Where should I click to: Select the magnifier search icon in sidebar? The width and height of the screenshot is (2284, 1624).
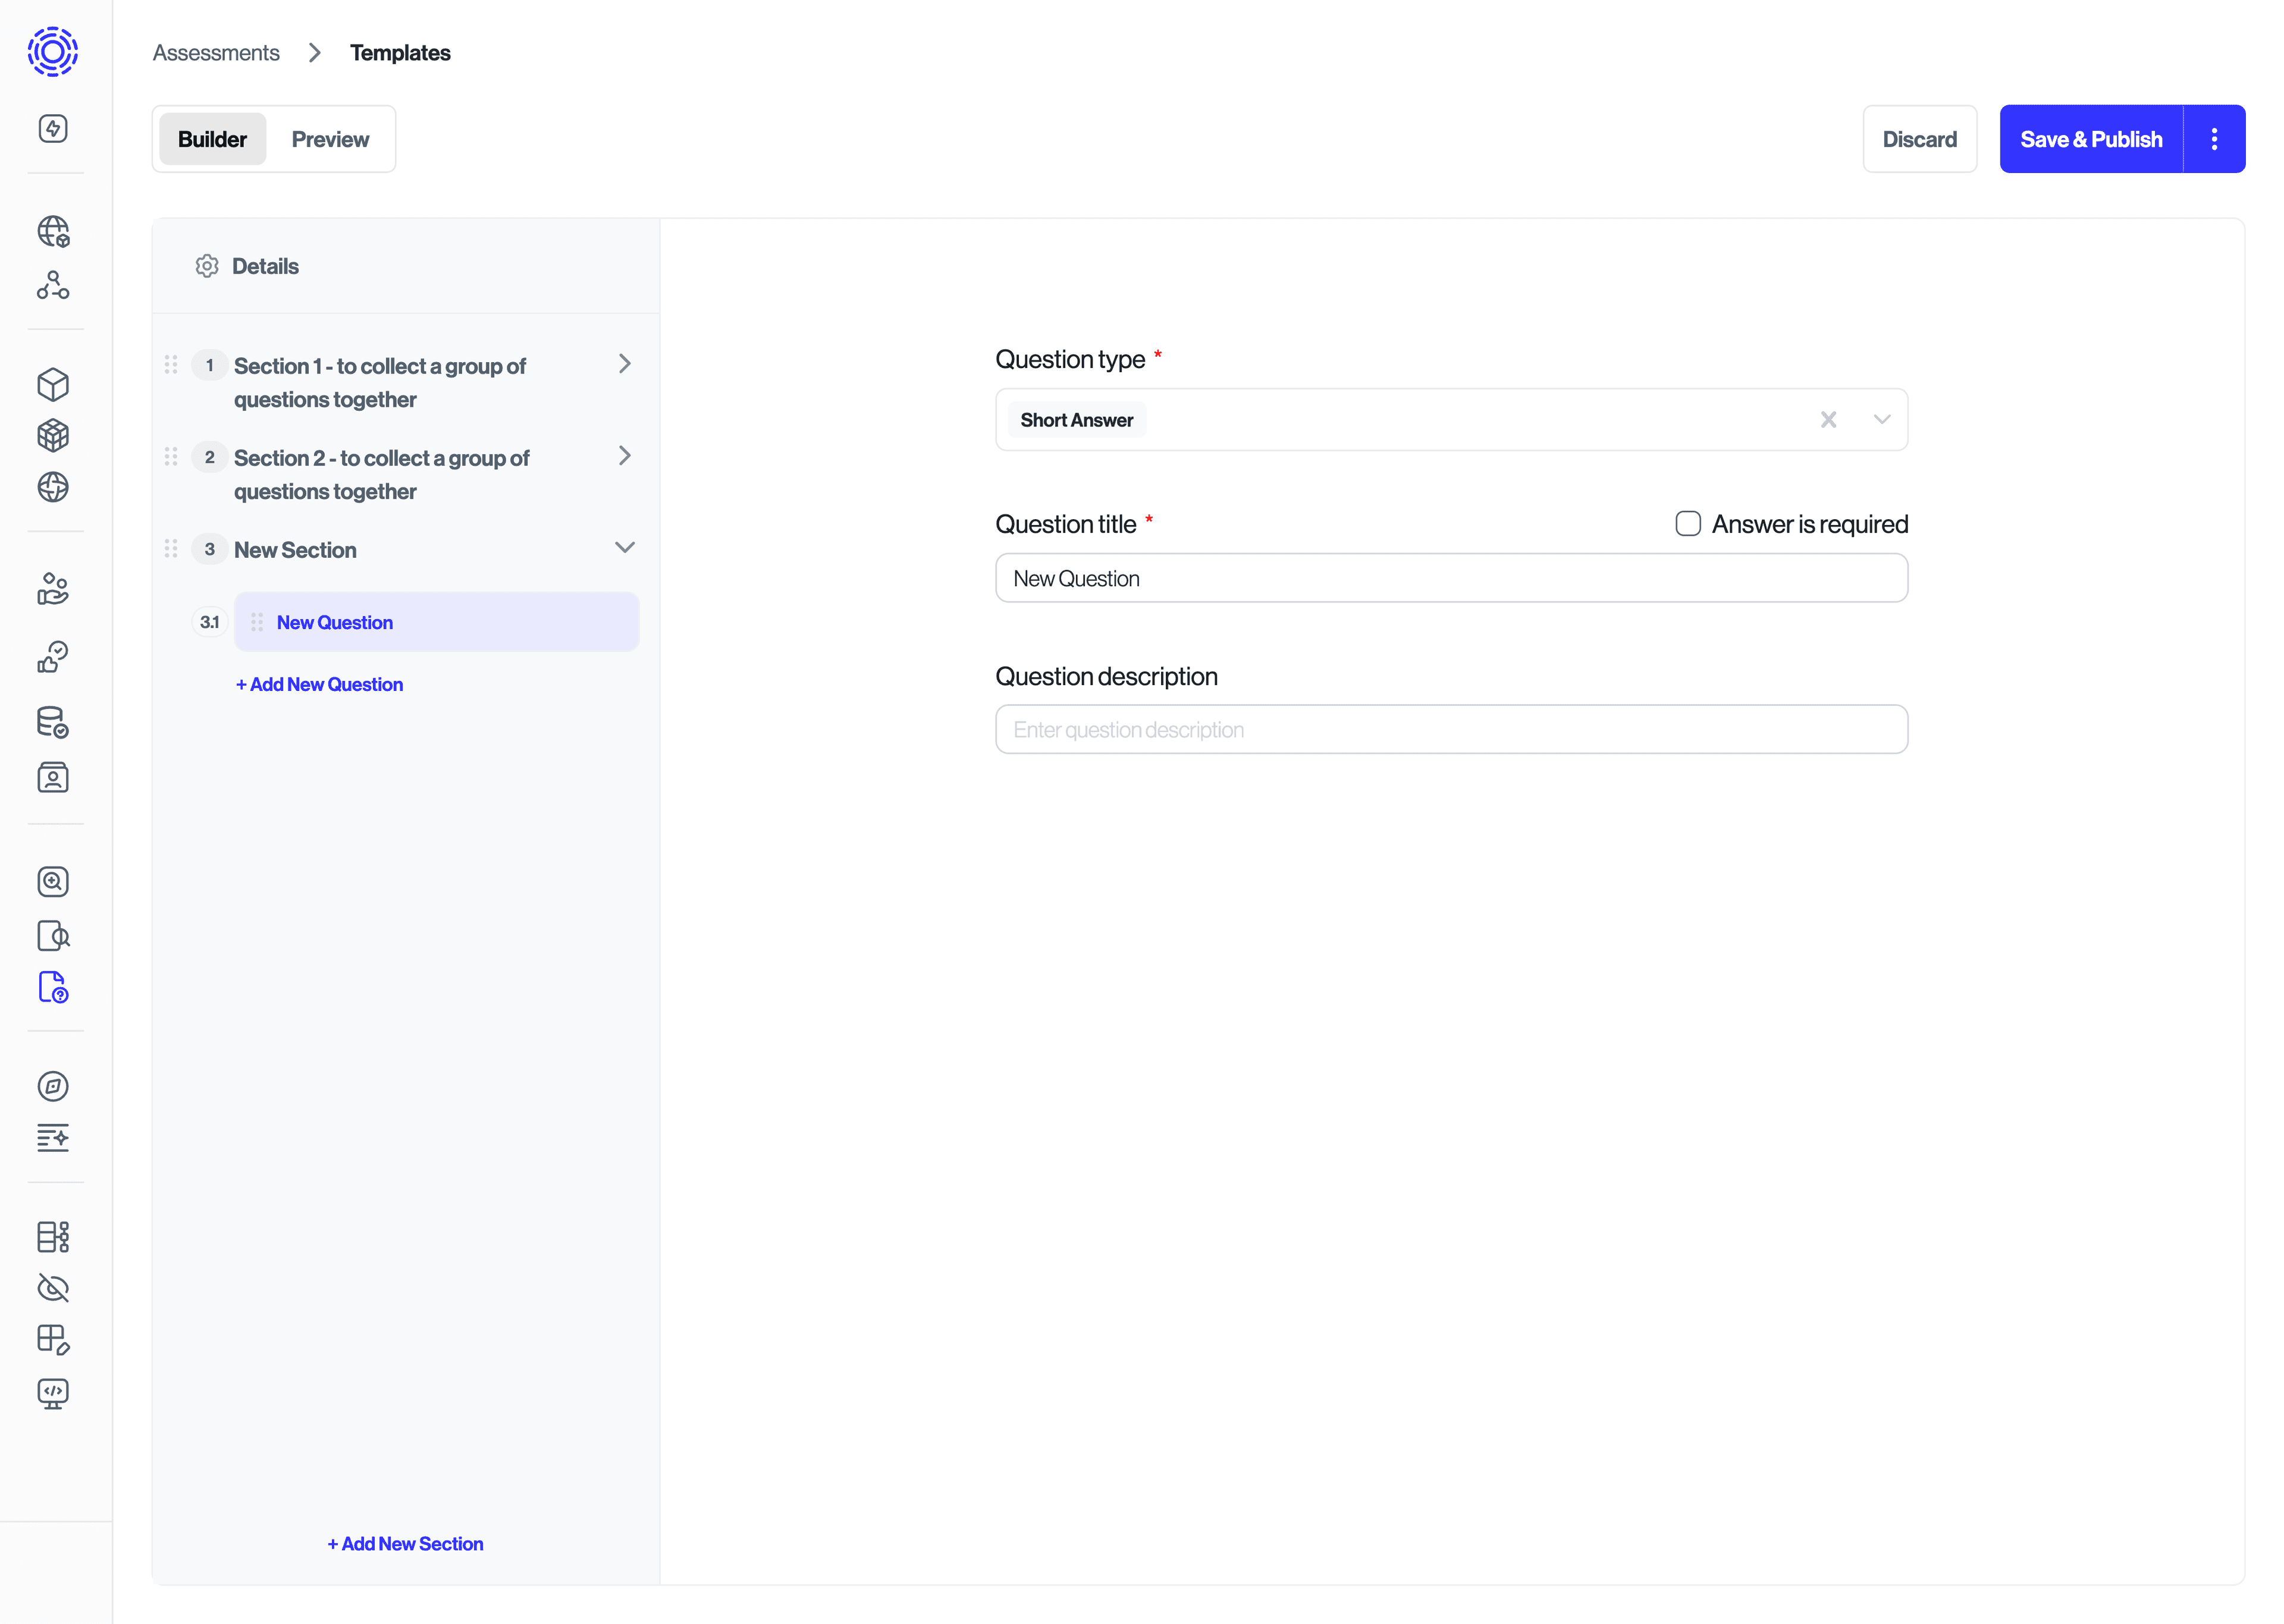point(54,881)
